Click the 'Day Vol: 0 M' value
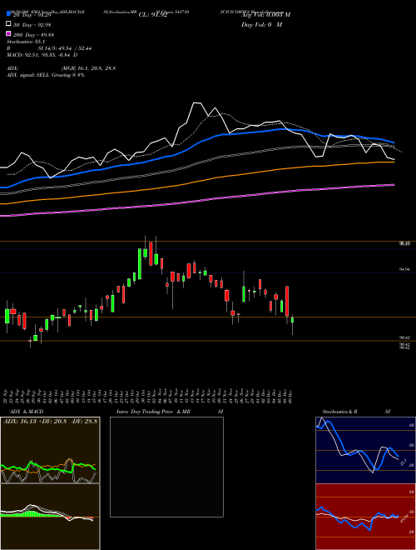This screenshot has width=416, height=550. [x=261, y=24]
